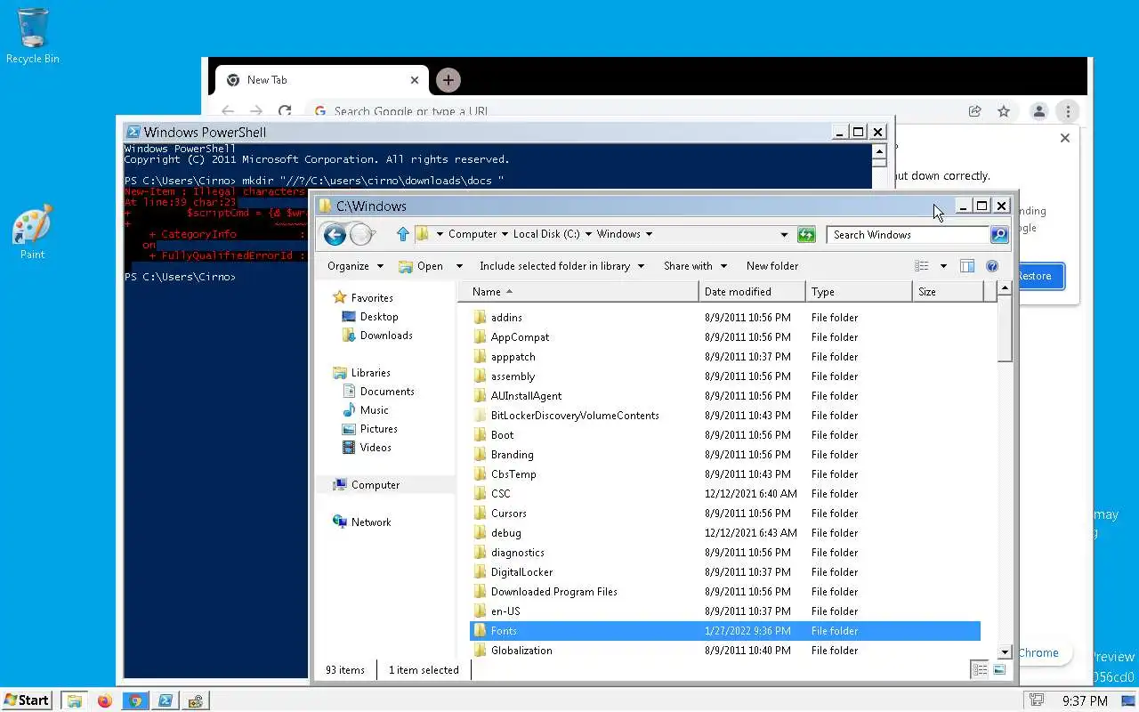The image size is (1139, 712).
Task: Click Explorer file list scroll down arrow
Action: click(x=1005, y=652)
